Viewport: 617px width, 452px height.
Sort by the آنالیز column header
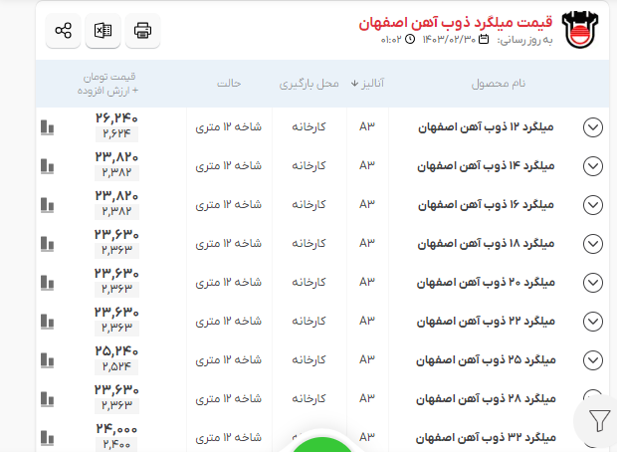pyautogui.click(x=367, y=83)
